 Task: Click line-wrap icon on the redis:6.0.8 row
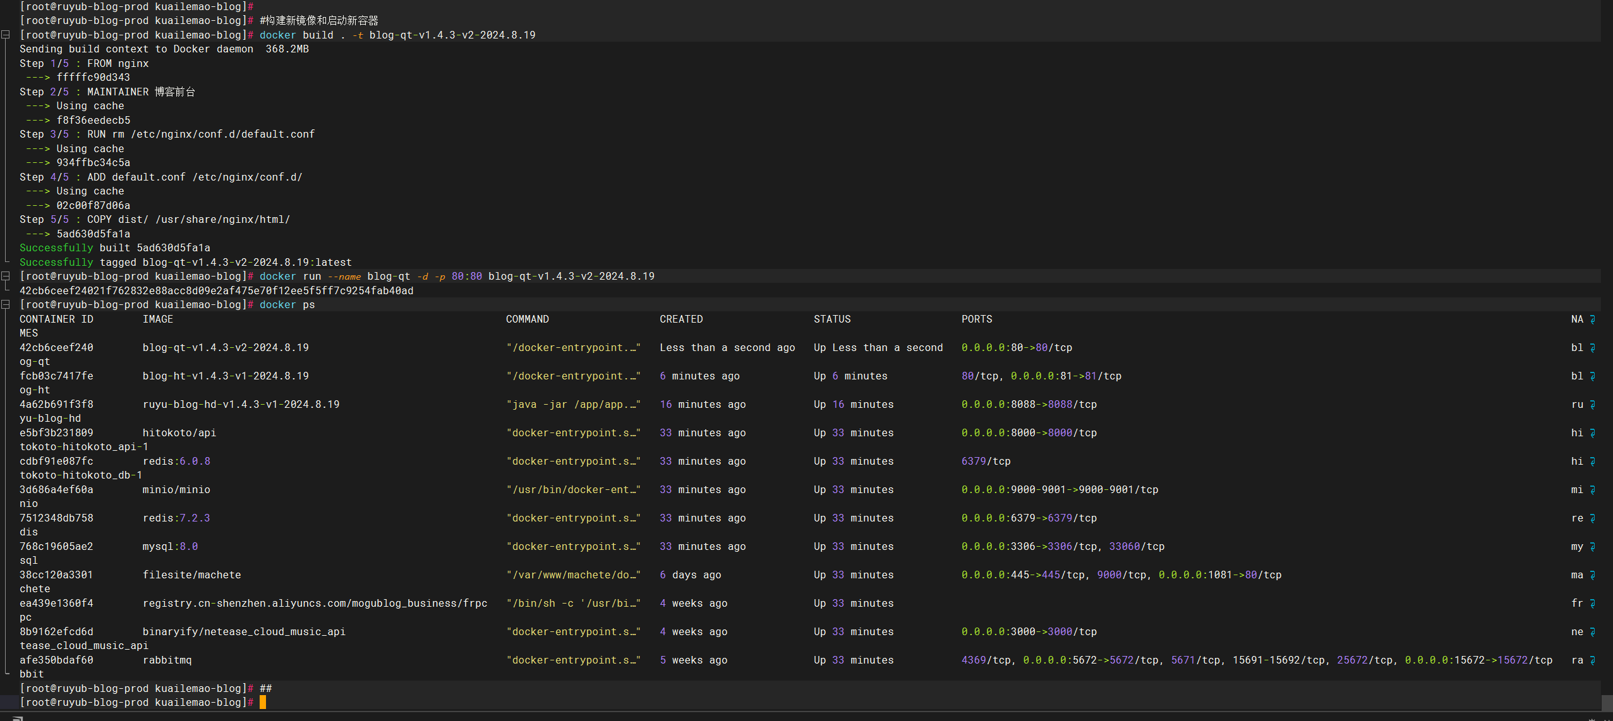1592,462
